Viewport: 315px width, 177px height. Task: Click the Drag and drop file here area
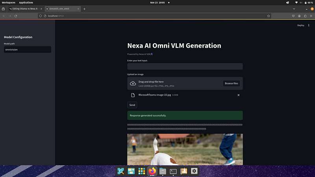185,83
